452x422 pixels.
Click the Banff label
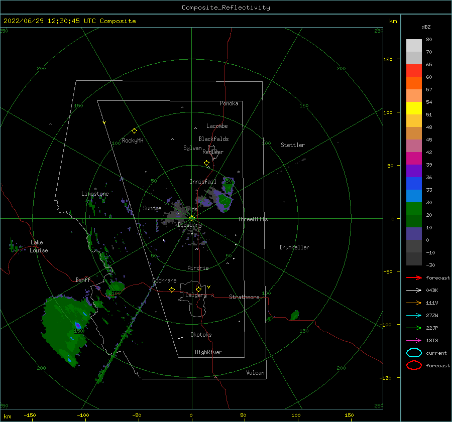tap(83, 279)
